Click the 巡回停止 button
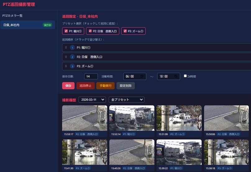 (x=85, y=86)
